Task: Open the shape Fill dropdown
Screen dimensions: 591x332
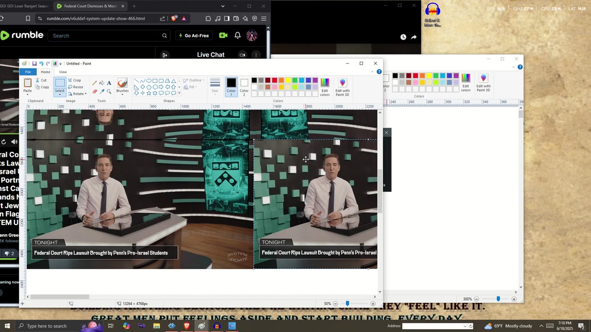Action: pos(190,87)
